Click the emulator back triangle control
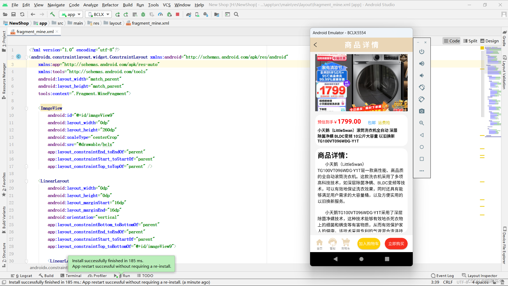 point(422,135)
